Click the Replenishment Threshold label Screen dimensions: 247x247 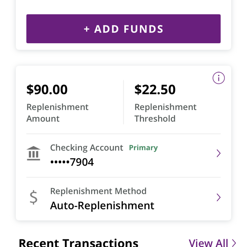pyautogui.click(x=165, y=113)
